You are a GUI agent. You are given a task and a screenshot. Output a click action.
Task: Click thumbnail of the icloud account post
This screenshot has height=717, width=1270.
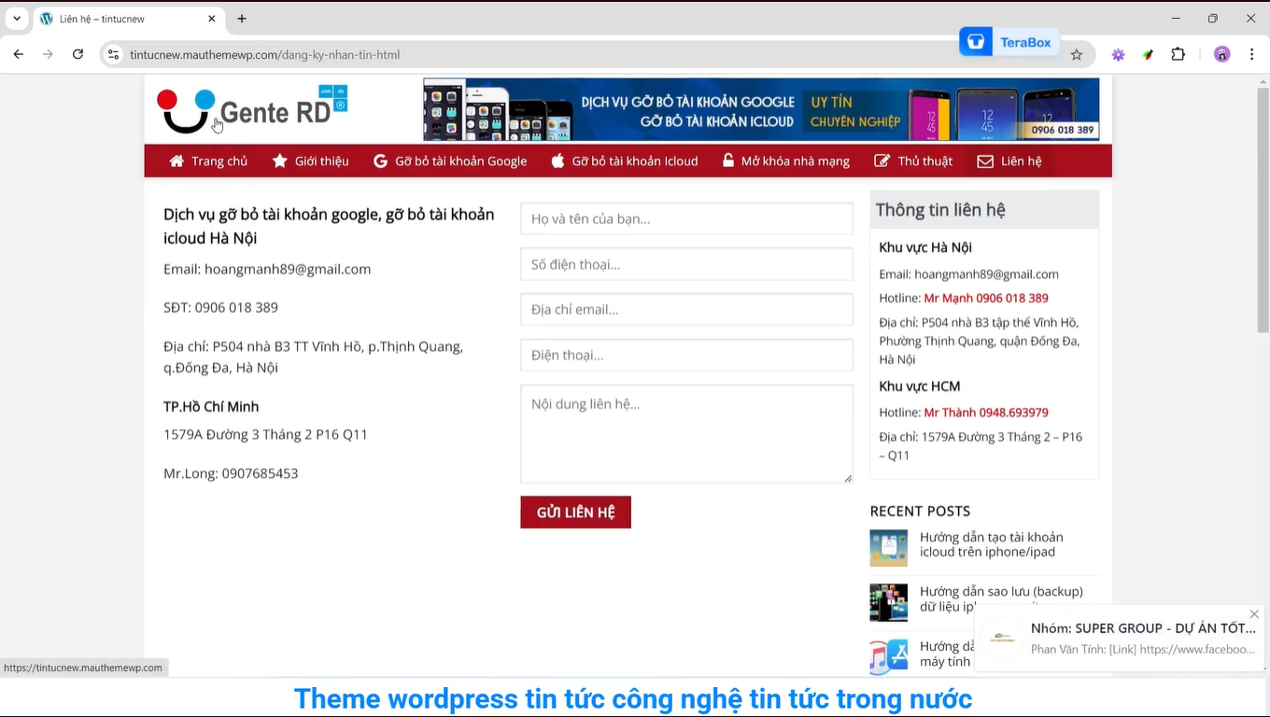pyautogui.click(x=888, y=548)
